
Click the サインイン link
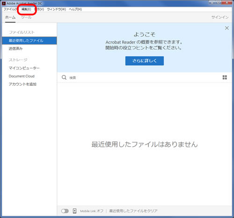pos(220,17)
